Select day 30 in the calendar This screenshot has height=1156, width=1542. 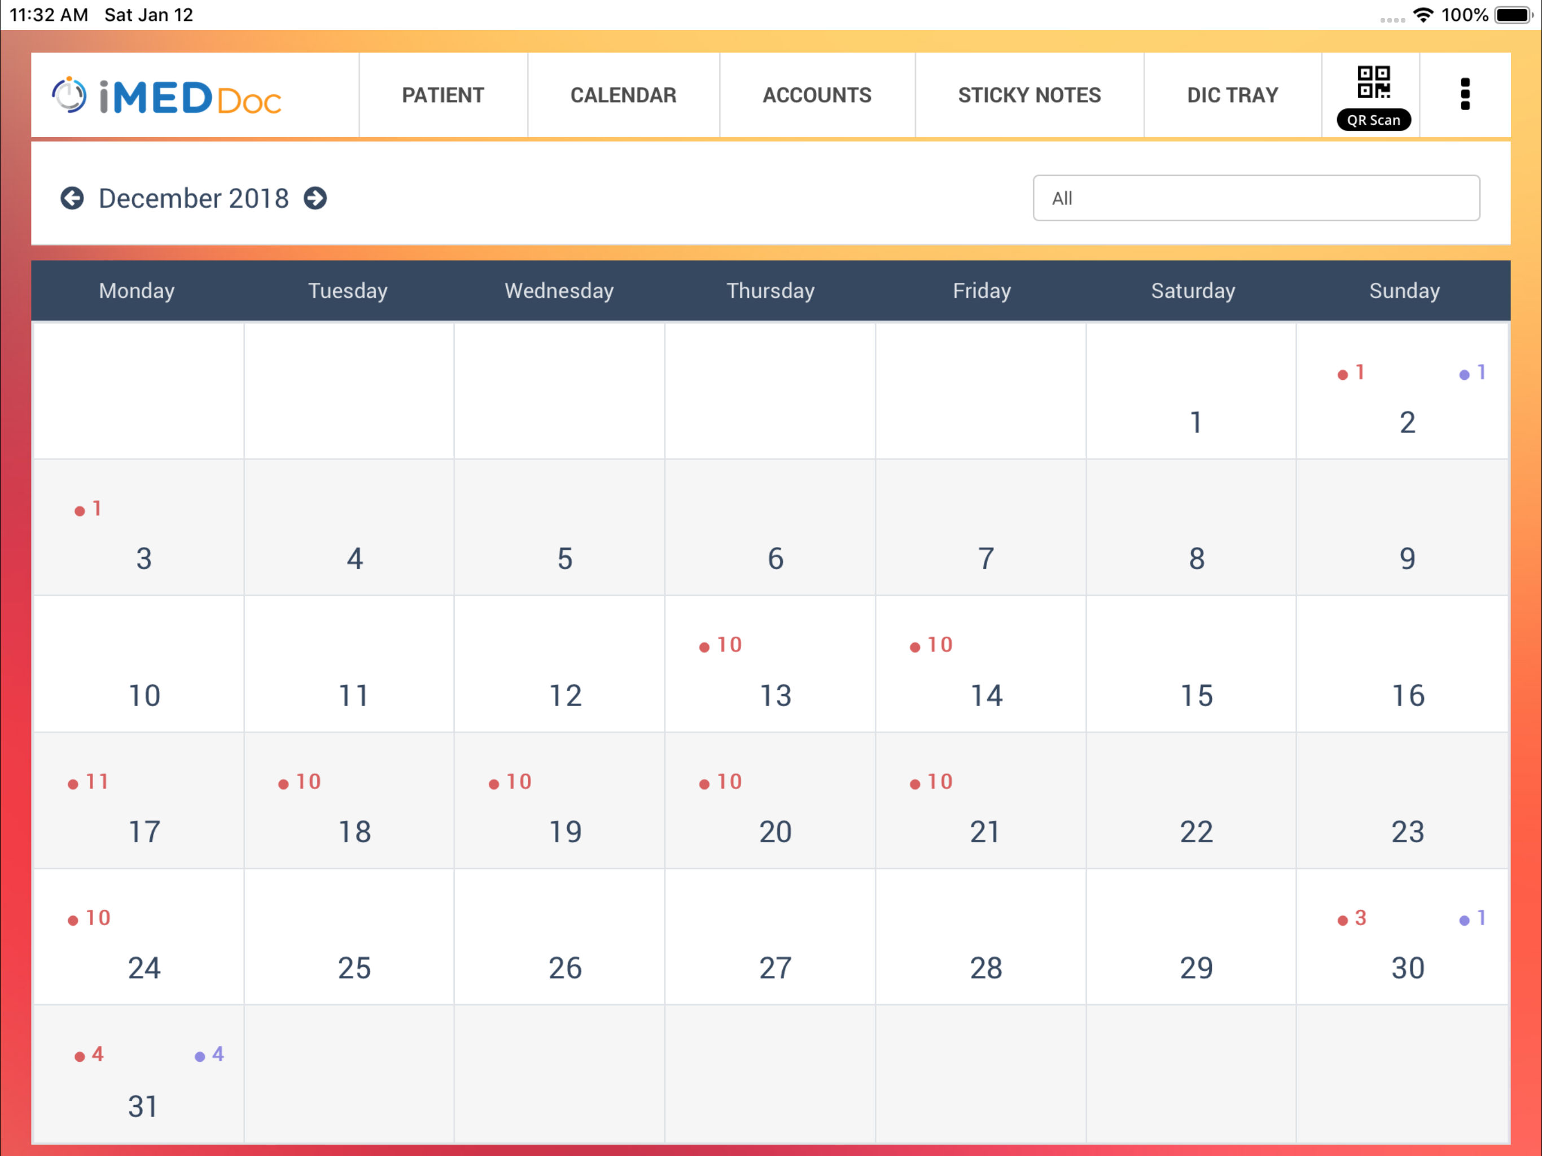1403,936
